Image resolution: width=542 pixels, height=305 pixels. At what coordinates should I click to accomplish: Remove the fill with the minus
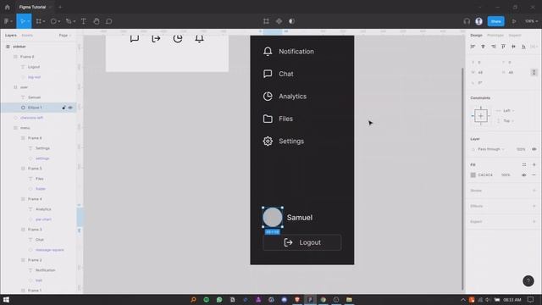pos(534,175)
